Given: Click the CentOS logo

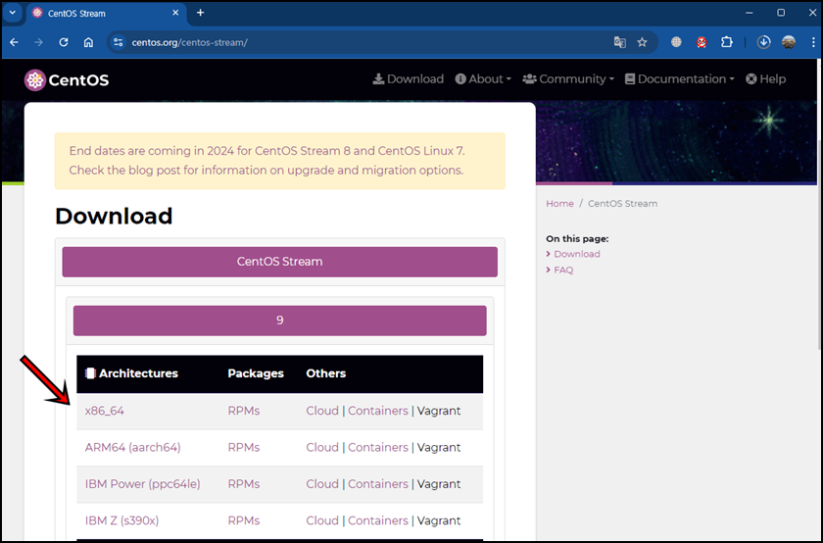Looking at the screenshot, I should click(x=67, y=79).
